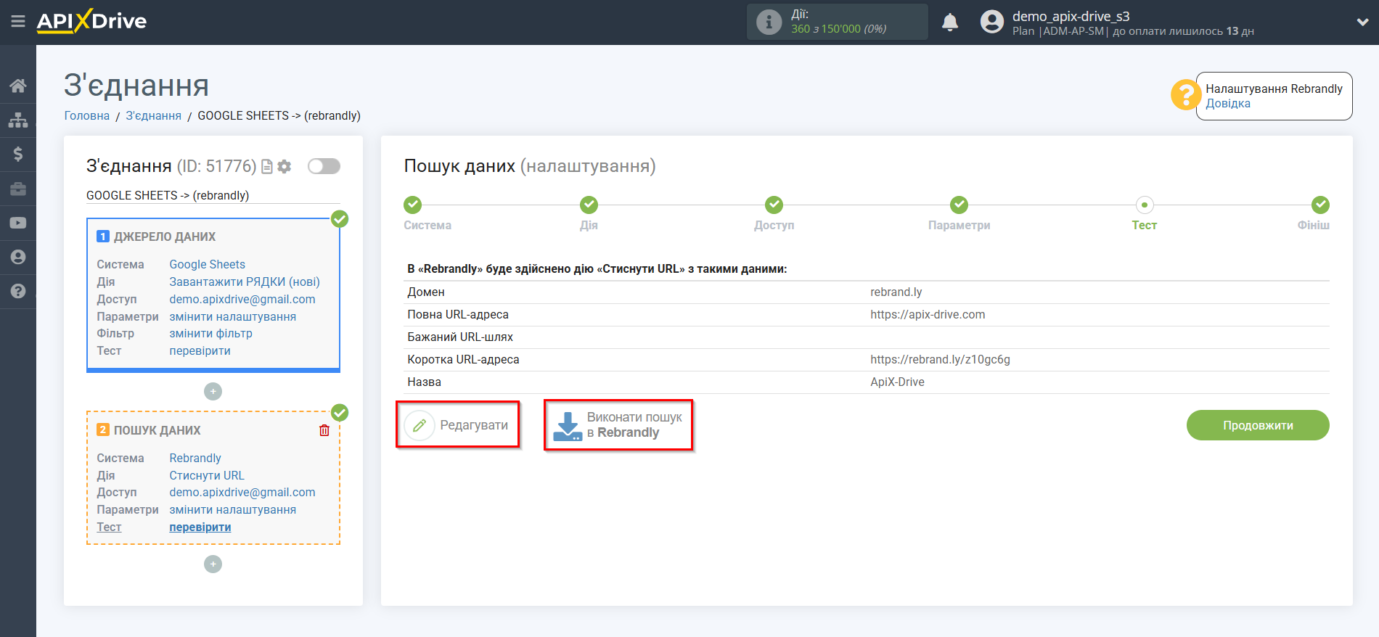Click source змінити налаштування link
1379x637 pixels.
point(233,316)
